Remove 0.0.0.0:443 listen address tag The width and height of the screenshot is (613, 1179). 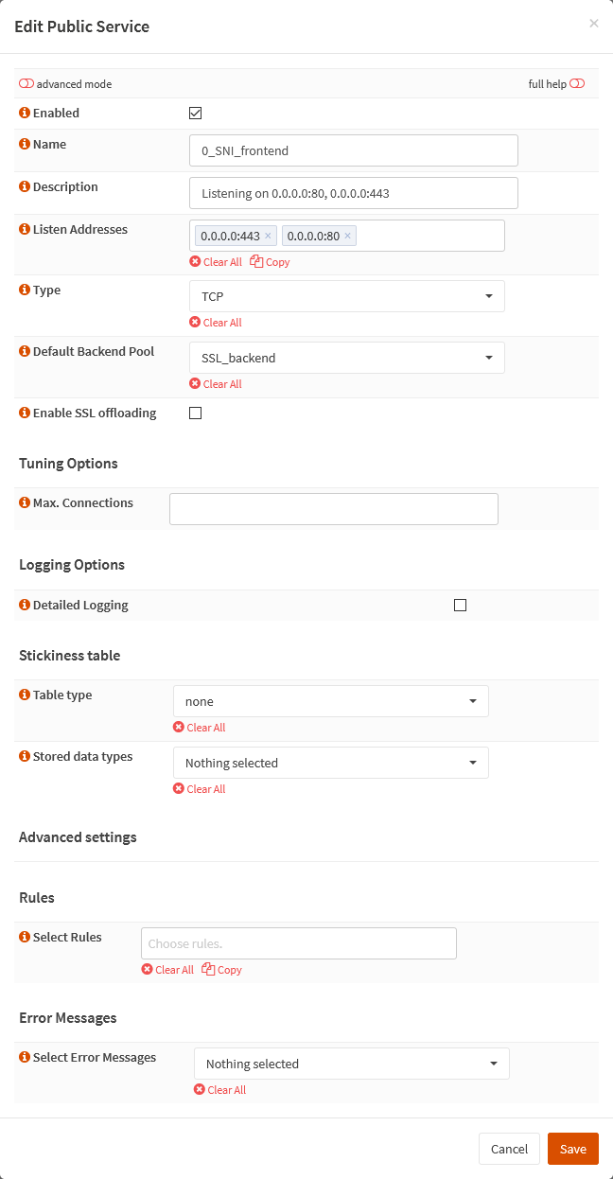coord(268,236)
